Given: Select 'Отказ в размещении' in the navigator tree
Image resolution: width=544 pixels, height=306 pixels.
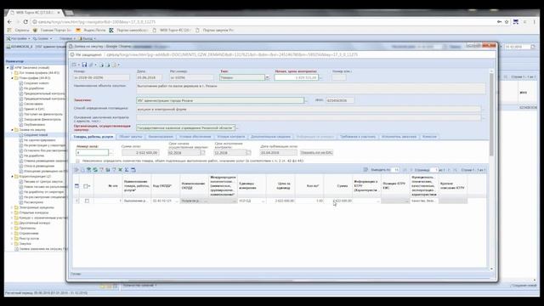Looking at the screenshot, I should 39,167.
